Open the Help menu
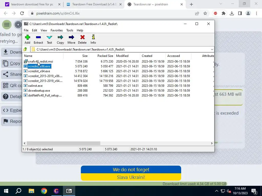262x196 pixels. [80, 30]
